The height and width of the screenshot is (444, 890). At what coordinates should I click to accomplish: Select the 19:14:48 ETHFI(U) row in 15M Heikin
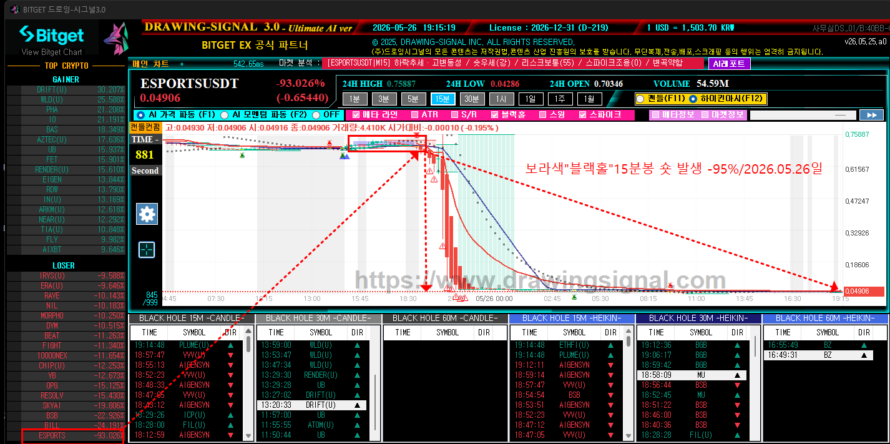point(565,345)
